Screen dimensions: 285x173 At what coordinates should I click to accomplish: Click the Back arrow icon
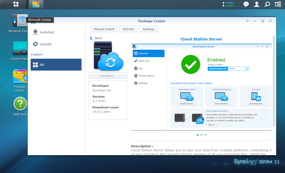pyautogui.click(x=91, y=38)
